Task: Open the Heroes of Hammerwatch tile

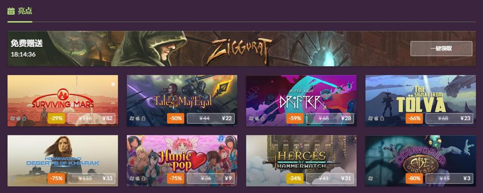Action: point(301,161)
